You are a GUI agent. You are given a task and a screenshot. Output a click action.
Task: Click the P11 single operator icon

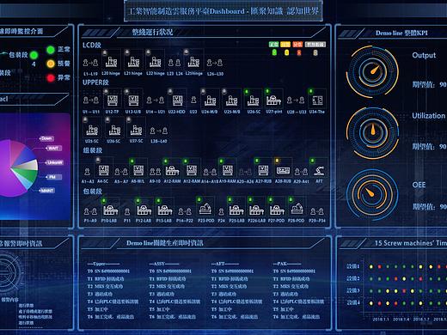[x=127, y=211]
